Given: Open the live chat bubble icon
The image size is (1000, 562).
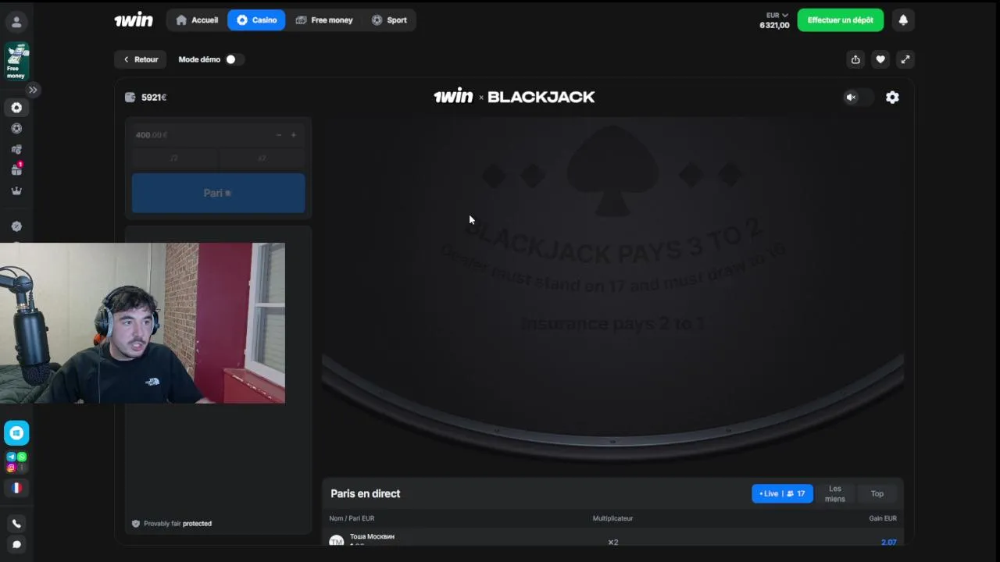Looking at the screenshot, I should tap(16, 545).
